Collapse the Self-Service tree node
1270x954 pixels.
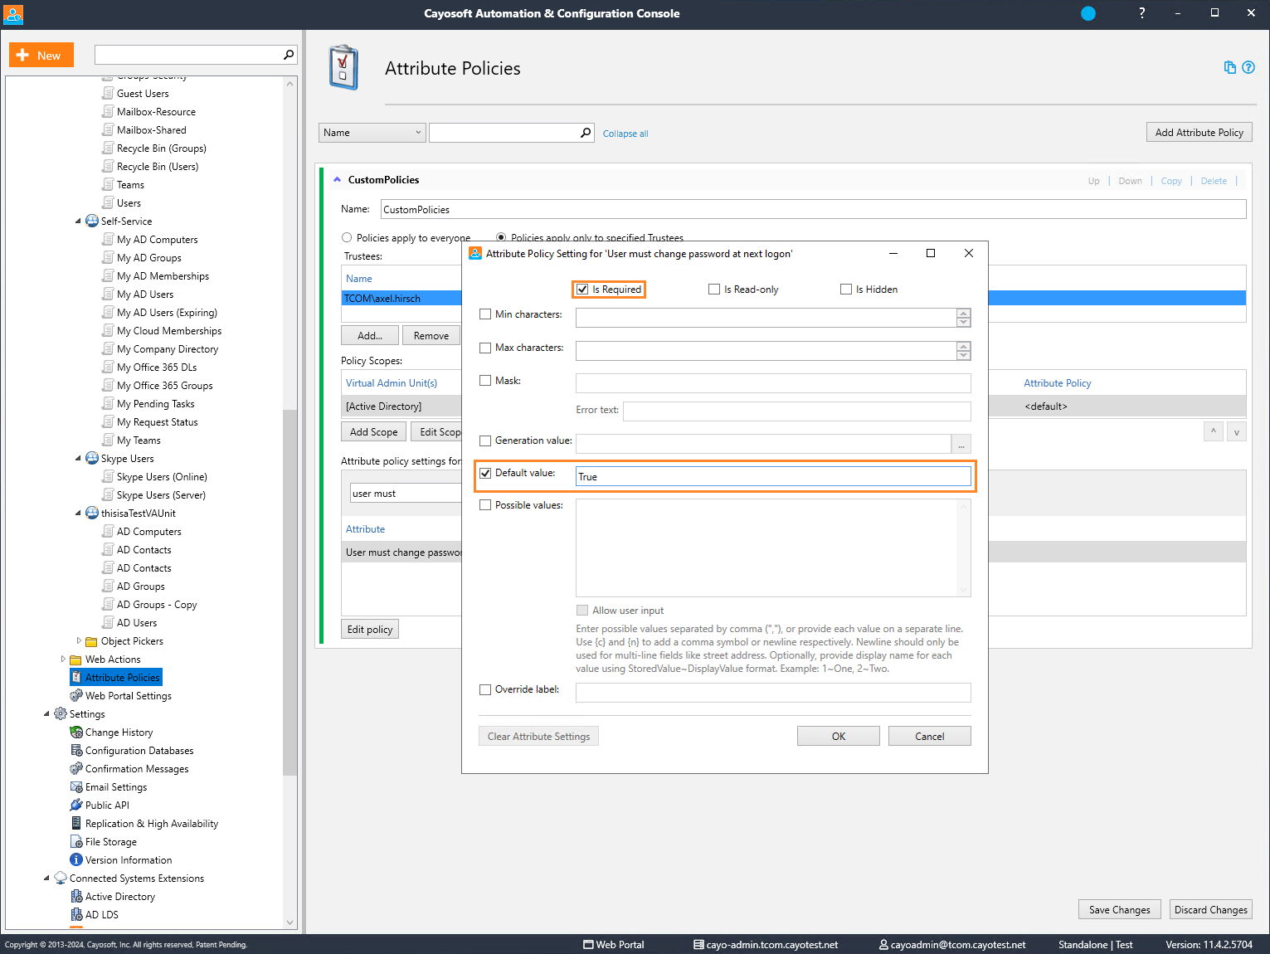79,221
